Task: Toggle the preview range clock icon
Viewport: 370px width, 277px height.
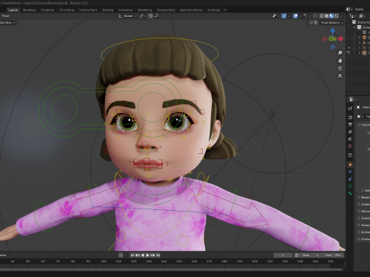Action: pyautogui.click(x=297, y=255)
